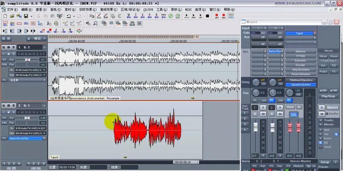Open the 编辑 menu
Viewport: 343px width, 171px height.
pyautogui.click(x=27, y=10)
